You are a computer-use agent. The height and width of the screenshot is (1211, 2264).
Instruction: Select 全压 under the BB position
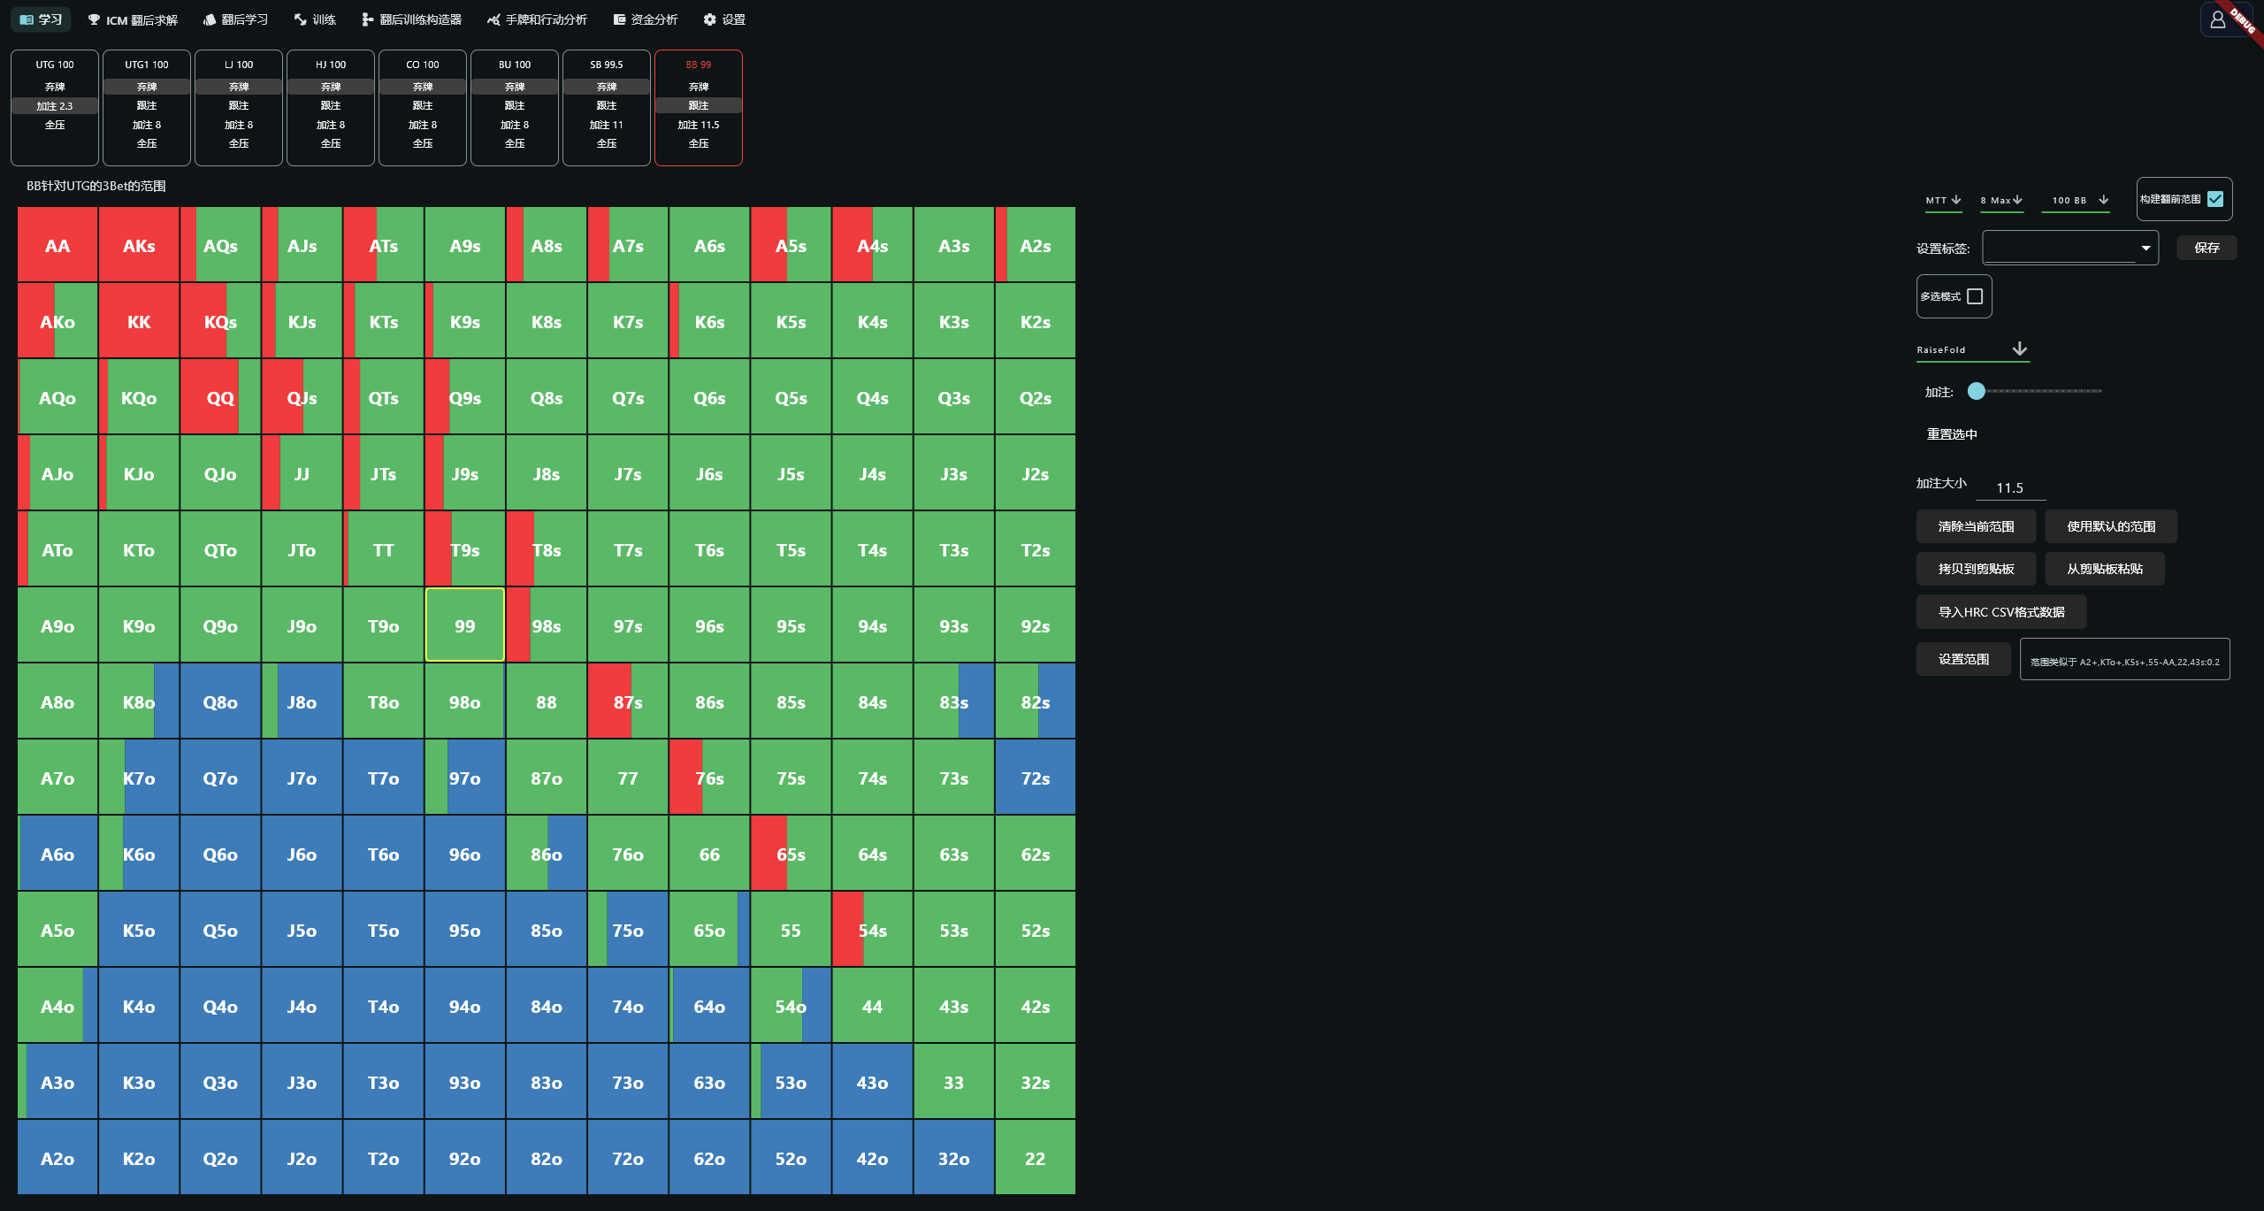699,143
